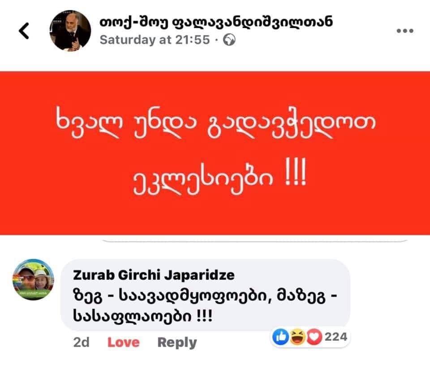Go back using the left chevron arrow
Viewport: 430px width, 365px height.
[24, 31]
